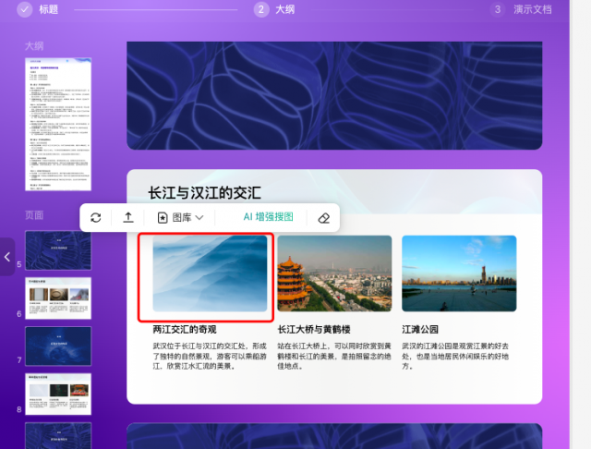Select slide 6 thumbnail in sidebar
The width and height of the screenshot is (591, 449).
click(58, 297)
